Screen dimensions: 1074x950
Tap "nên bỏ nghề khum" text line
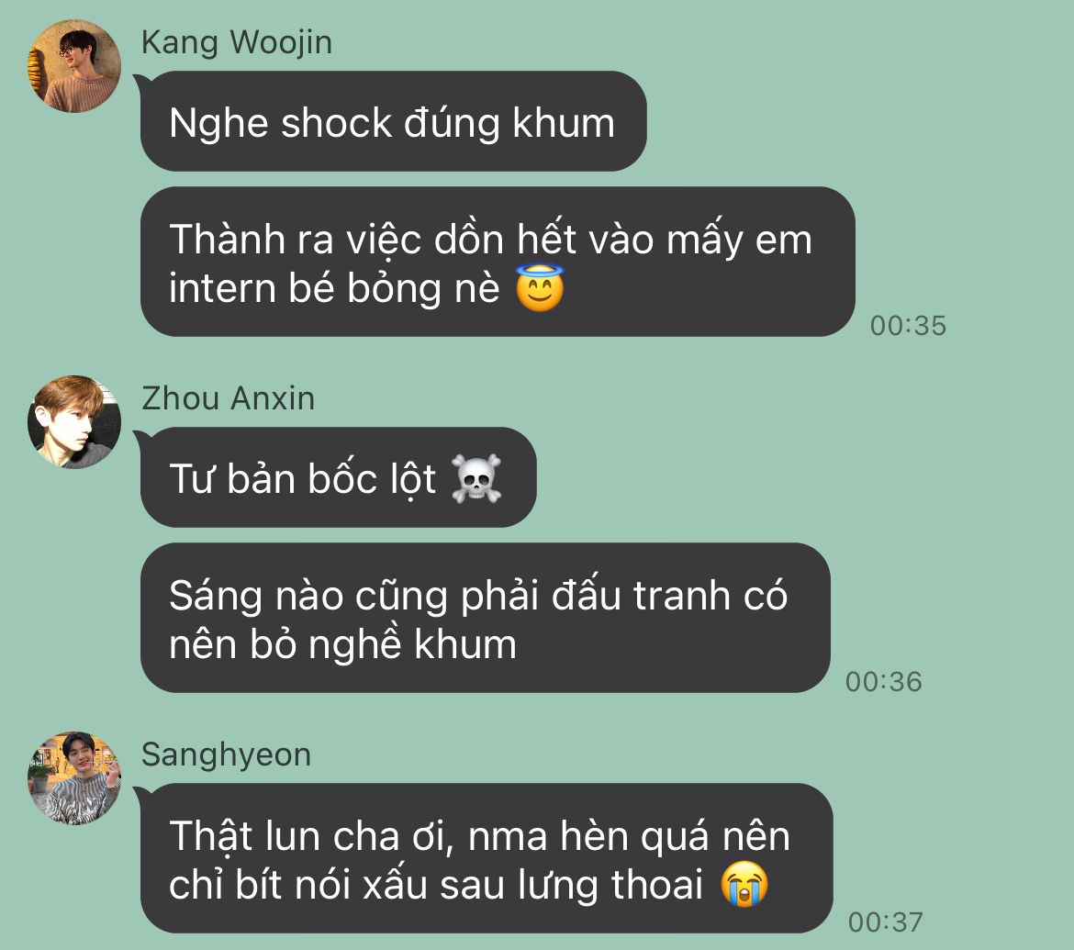(x=342, y=644)
